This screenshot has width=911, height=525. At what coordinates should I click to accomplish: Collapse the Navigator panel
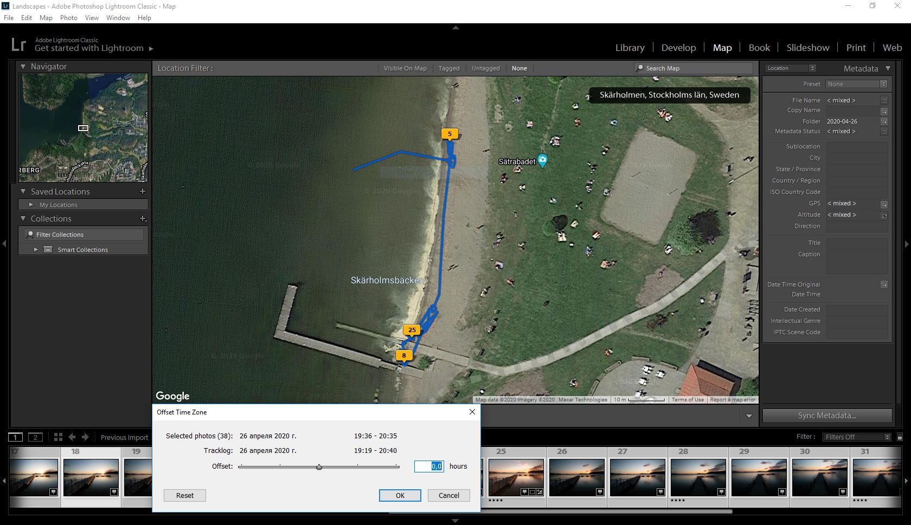tap(23, 67)
